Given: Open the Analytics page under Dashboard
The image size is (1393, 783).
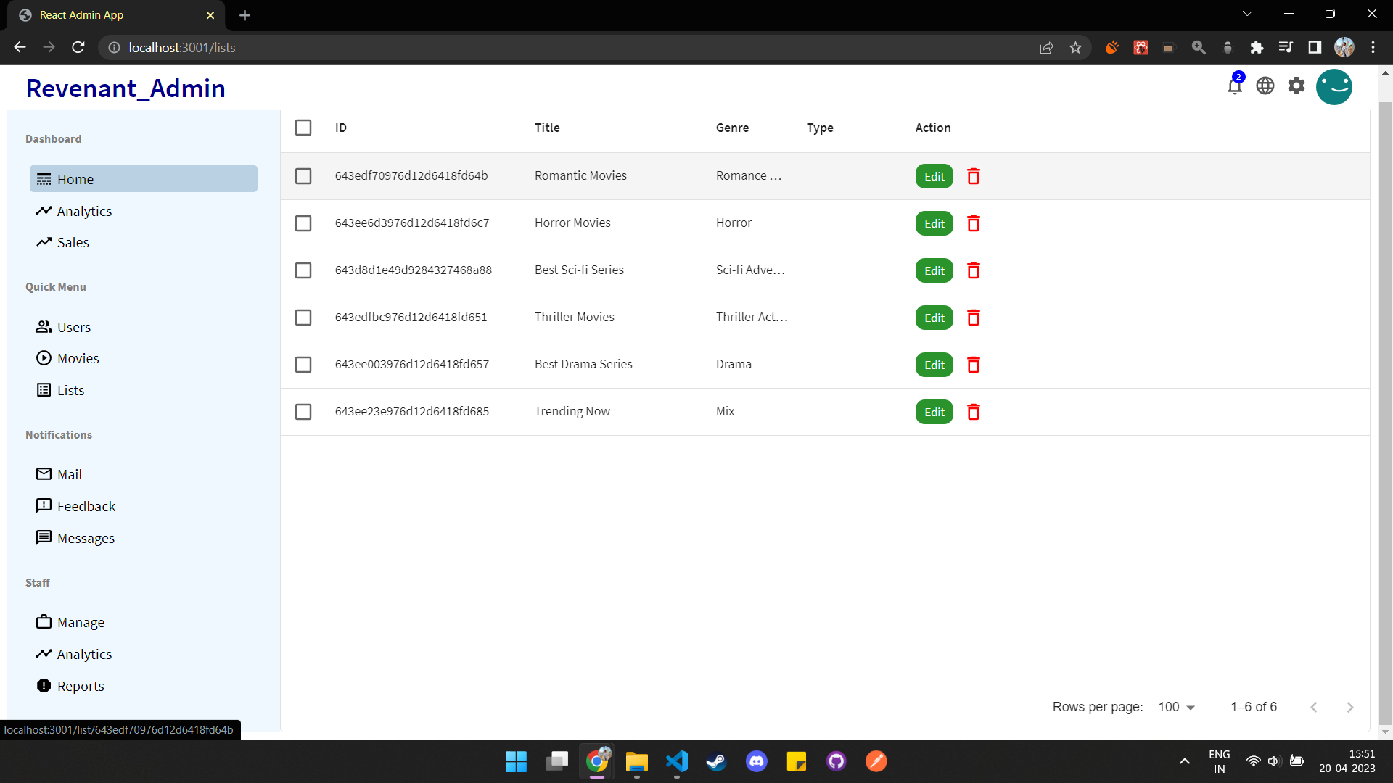Looking at the screenshot, I should pos(83,211).
